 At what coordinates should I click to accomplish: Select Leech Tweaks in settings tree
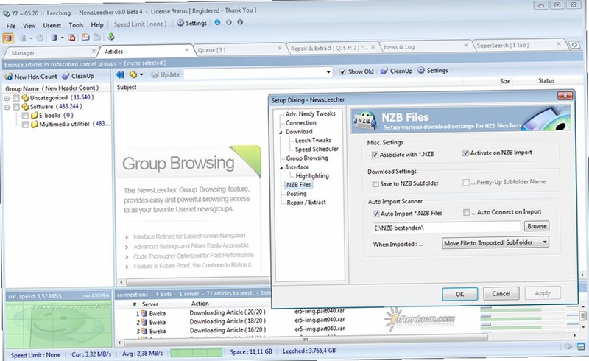click(x=313, y=140)
